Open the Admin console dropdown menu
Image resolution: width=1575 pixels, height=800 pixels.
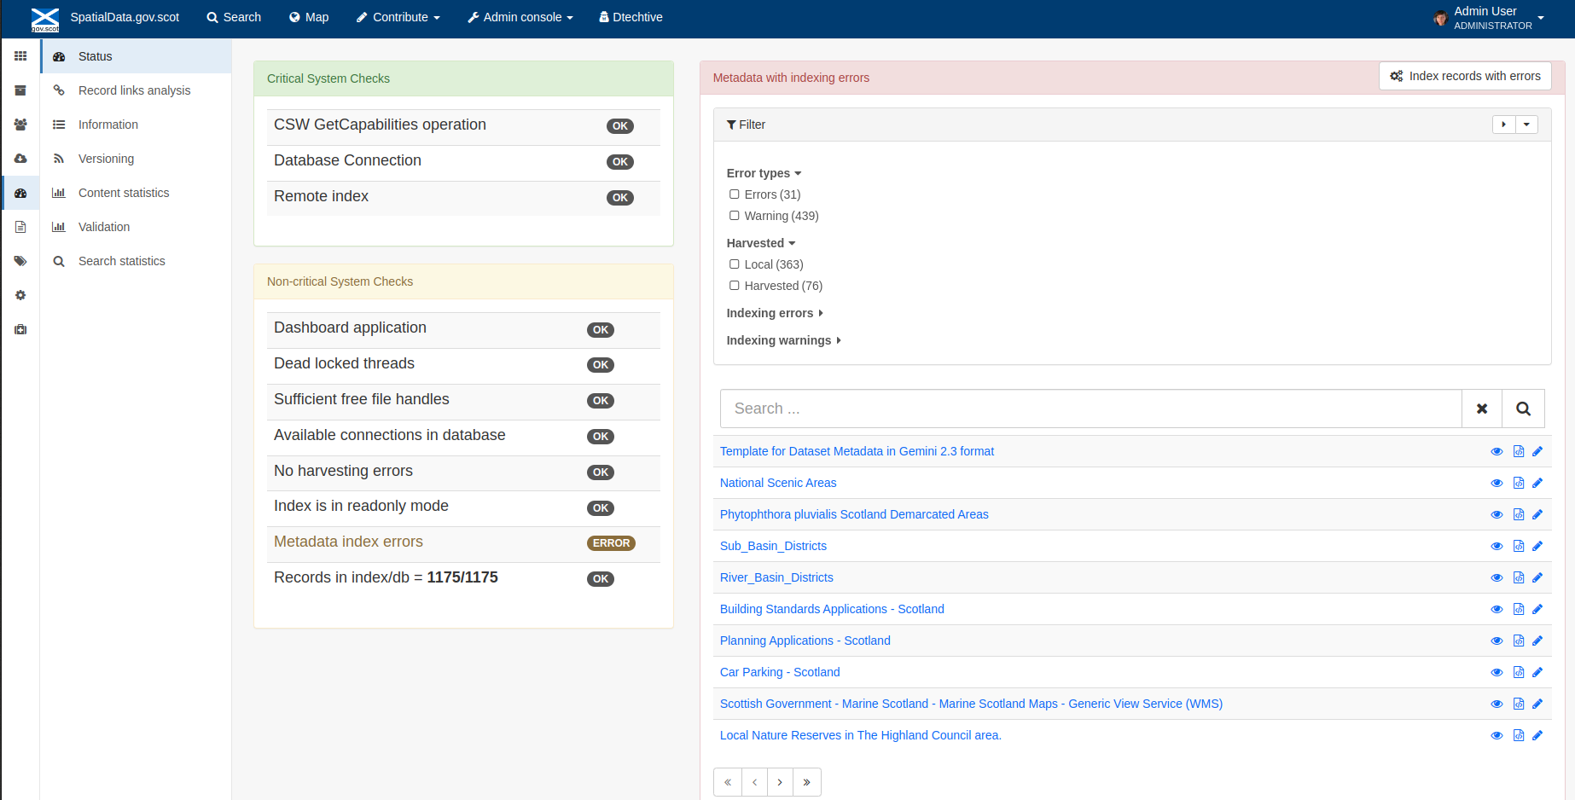520,17
